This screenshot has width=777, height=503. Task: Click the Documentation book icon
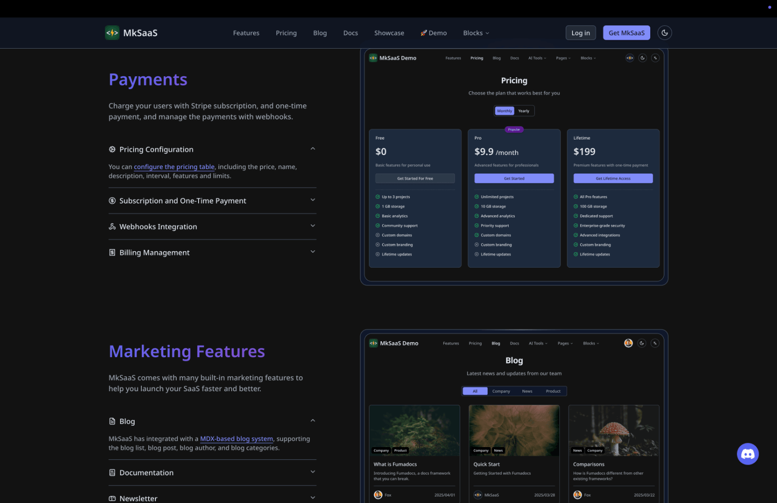pos(112,472)
